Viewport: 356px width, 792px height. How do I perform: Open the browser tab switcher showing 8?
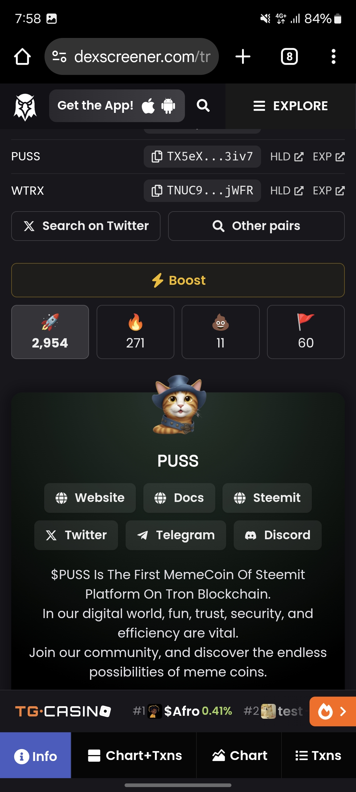289,56
